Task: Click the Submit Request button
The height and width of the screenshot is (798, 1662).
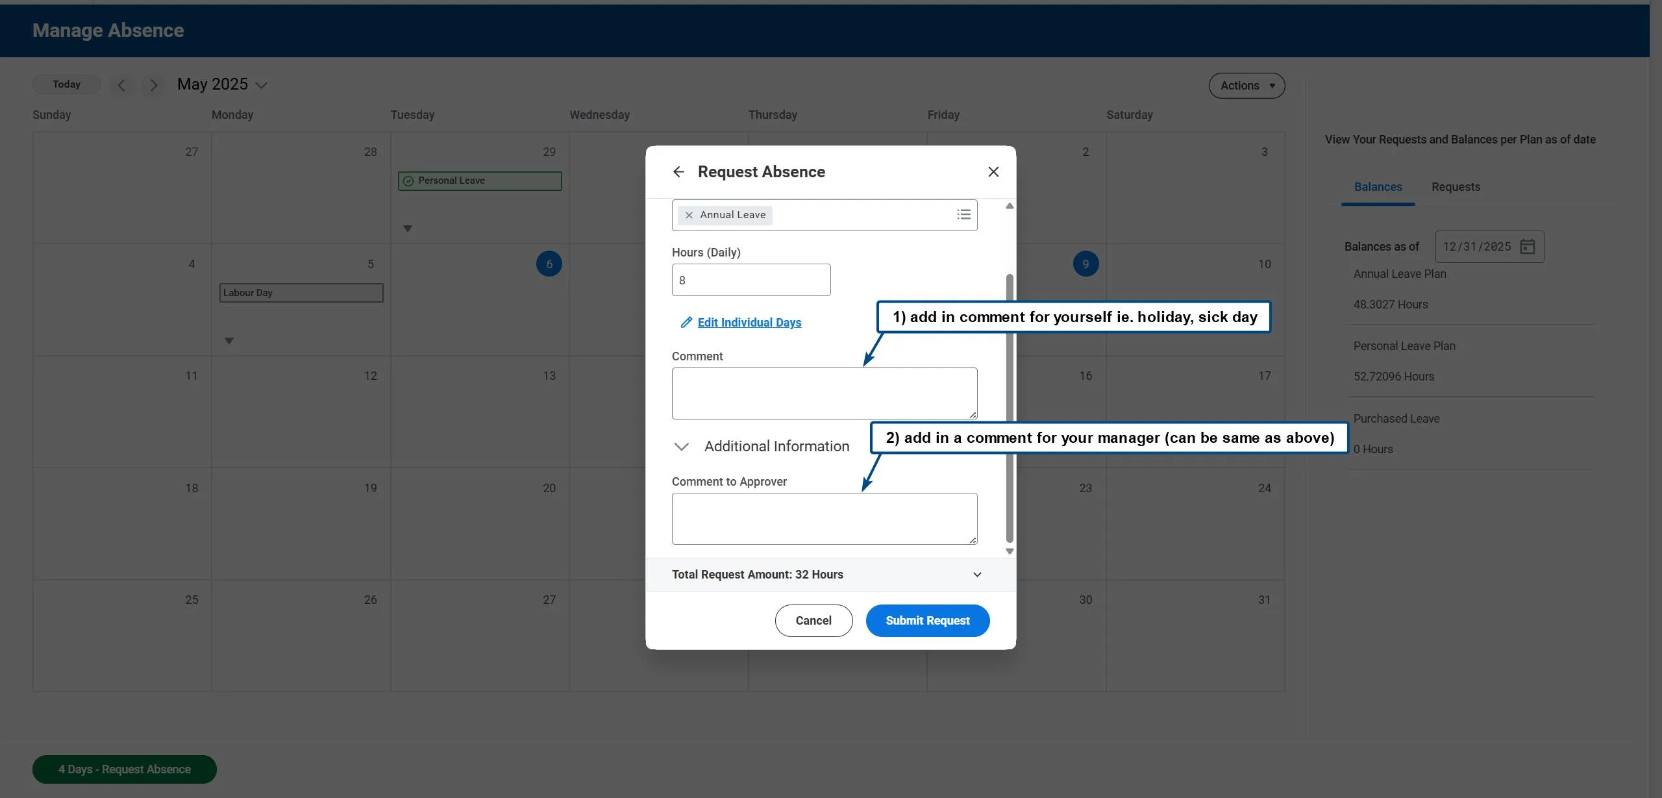Action: pyautogui.click(x=927, y=621)
